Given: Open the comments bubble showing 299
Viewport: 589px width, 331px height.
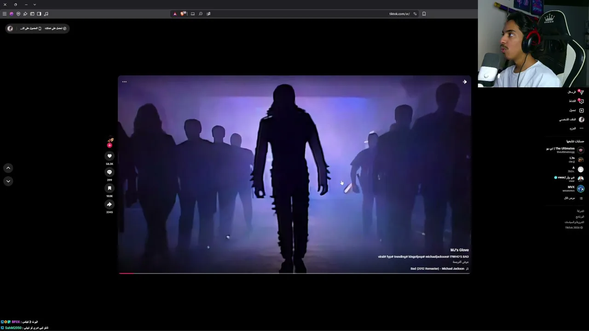Looking at the screenshot, I should pos(110,172).
